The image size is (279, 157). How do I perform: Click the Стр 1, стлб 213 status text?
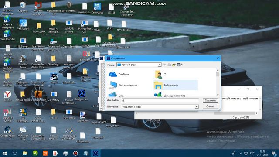click(x=241, y=117)
